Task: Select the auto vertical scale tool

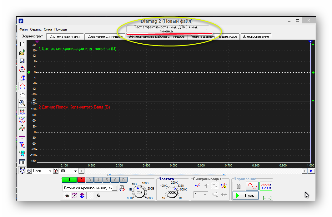Action: (x=22, y=70)
